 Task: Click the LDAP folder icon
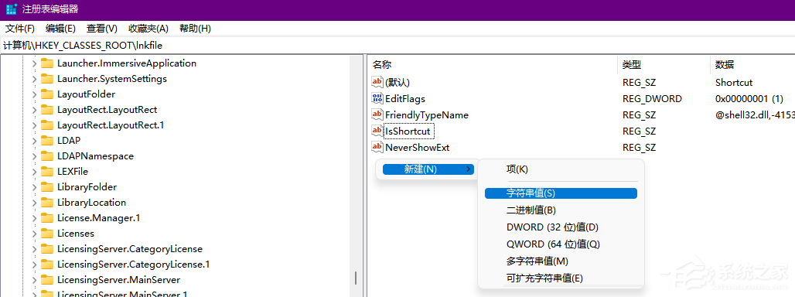pyautogui.click(x=47, y=141)
